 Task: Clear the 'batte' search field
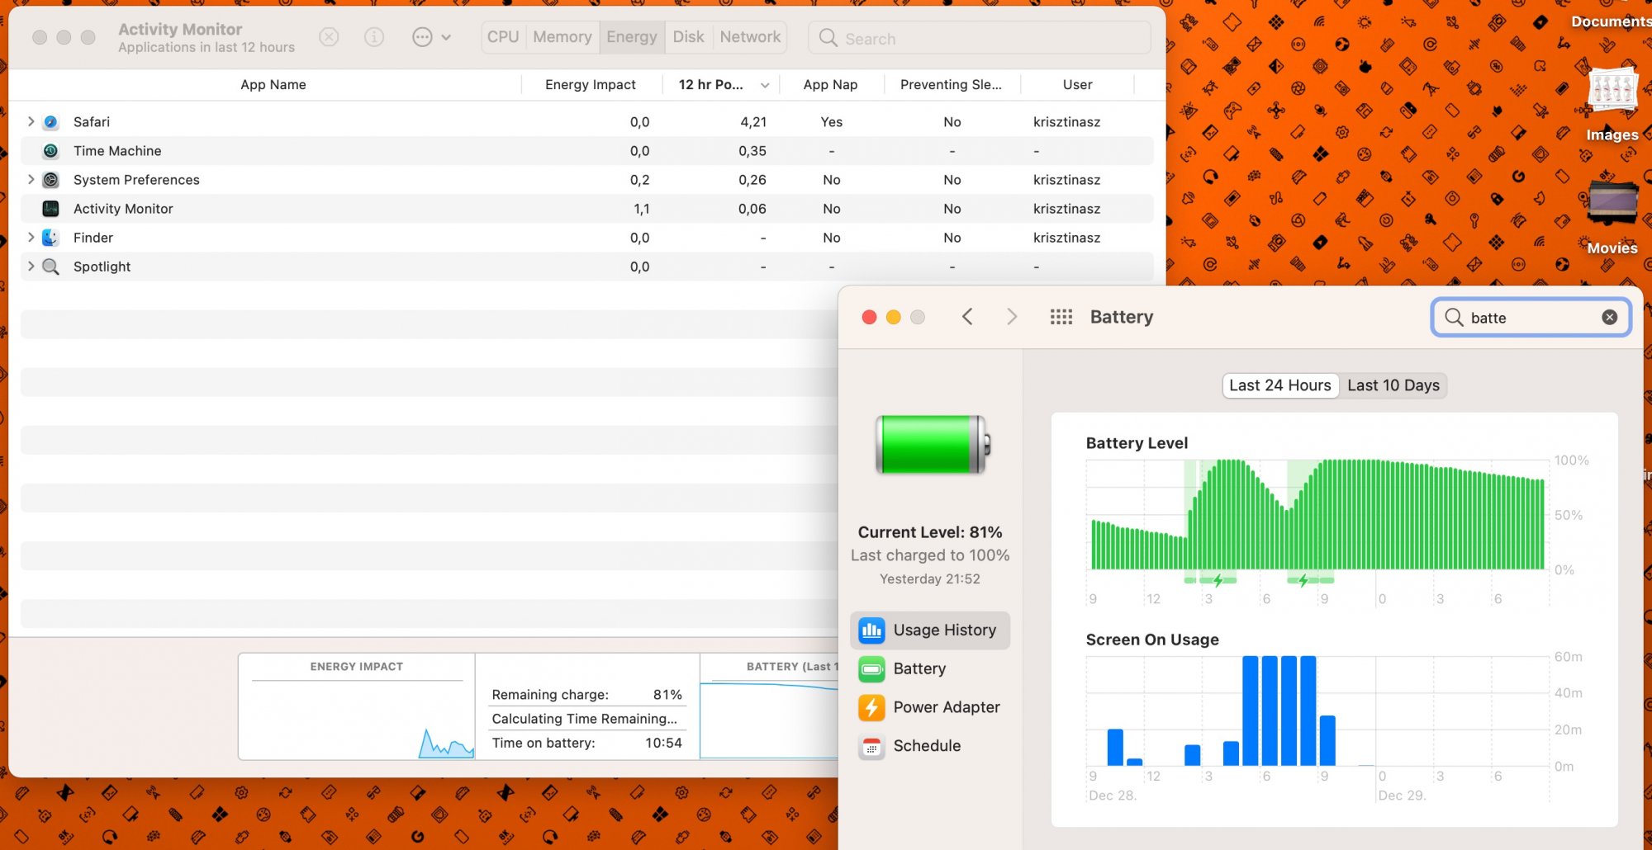pos(1610,318)
